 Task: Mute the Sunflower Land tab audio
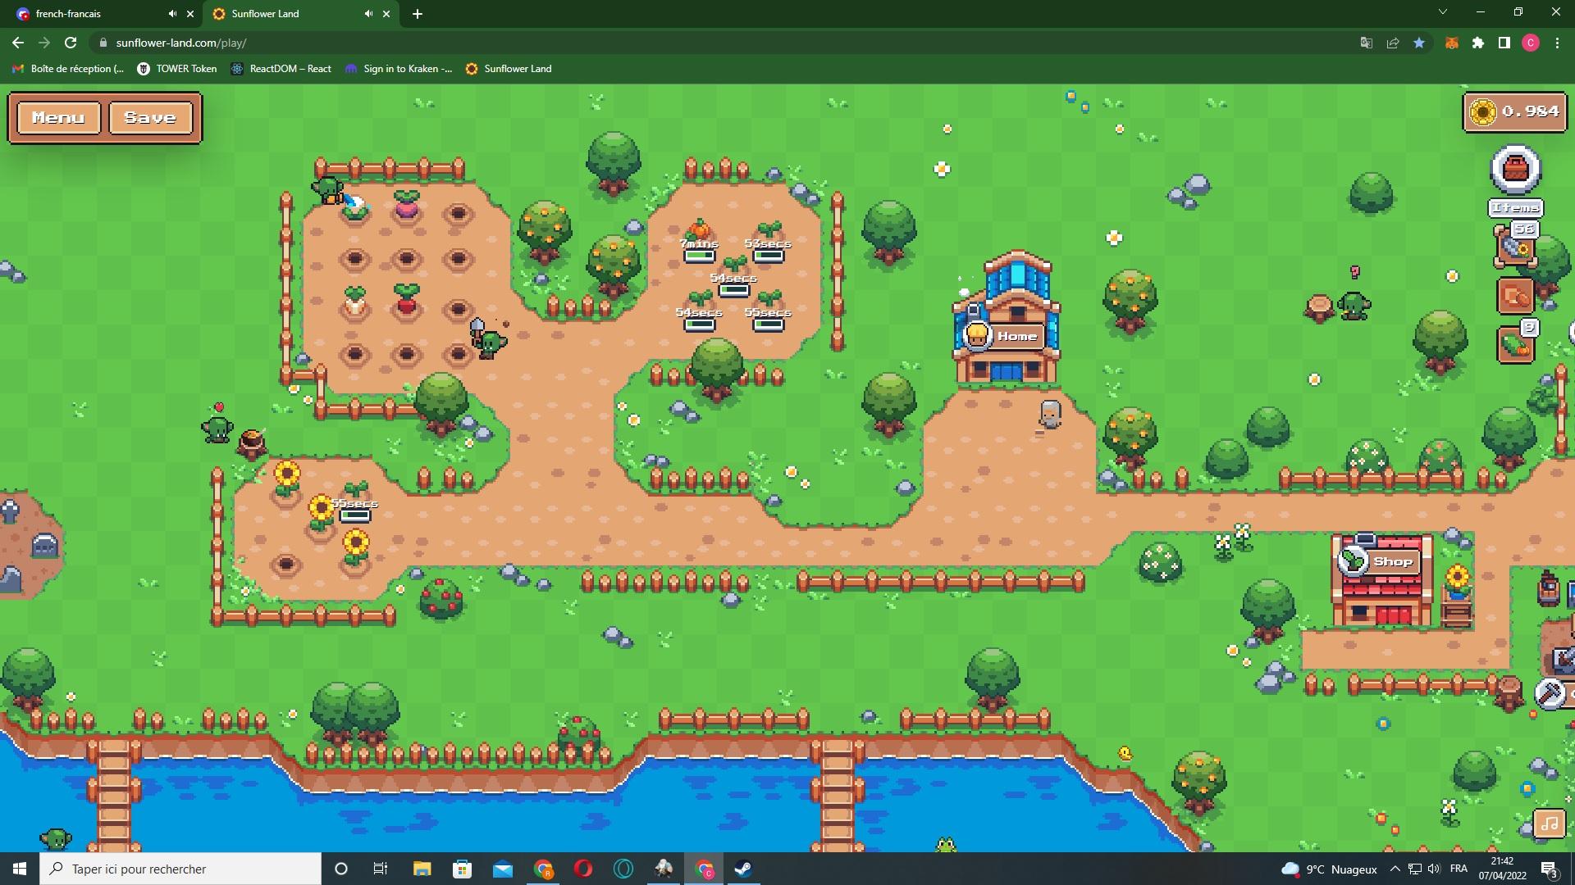368,14
